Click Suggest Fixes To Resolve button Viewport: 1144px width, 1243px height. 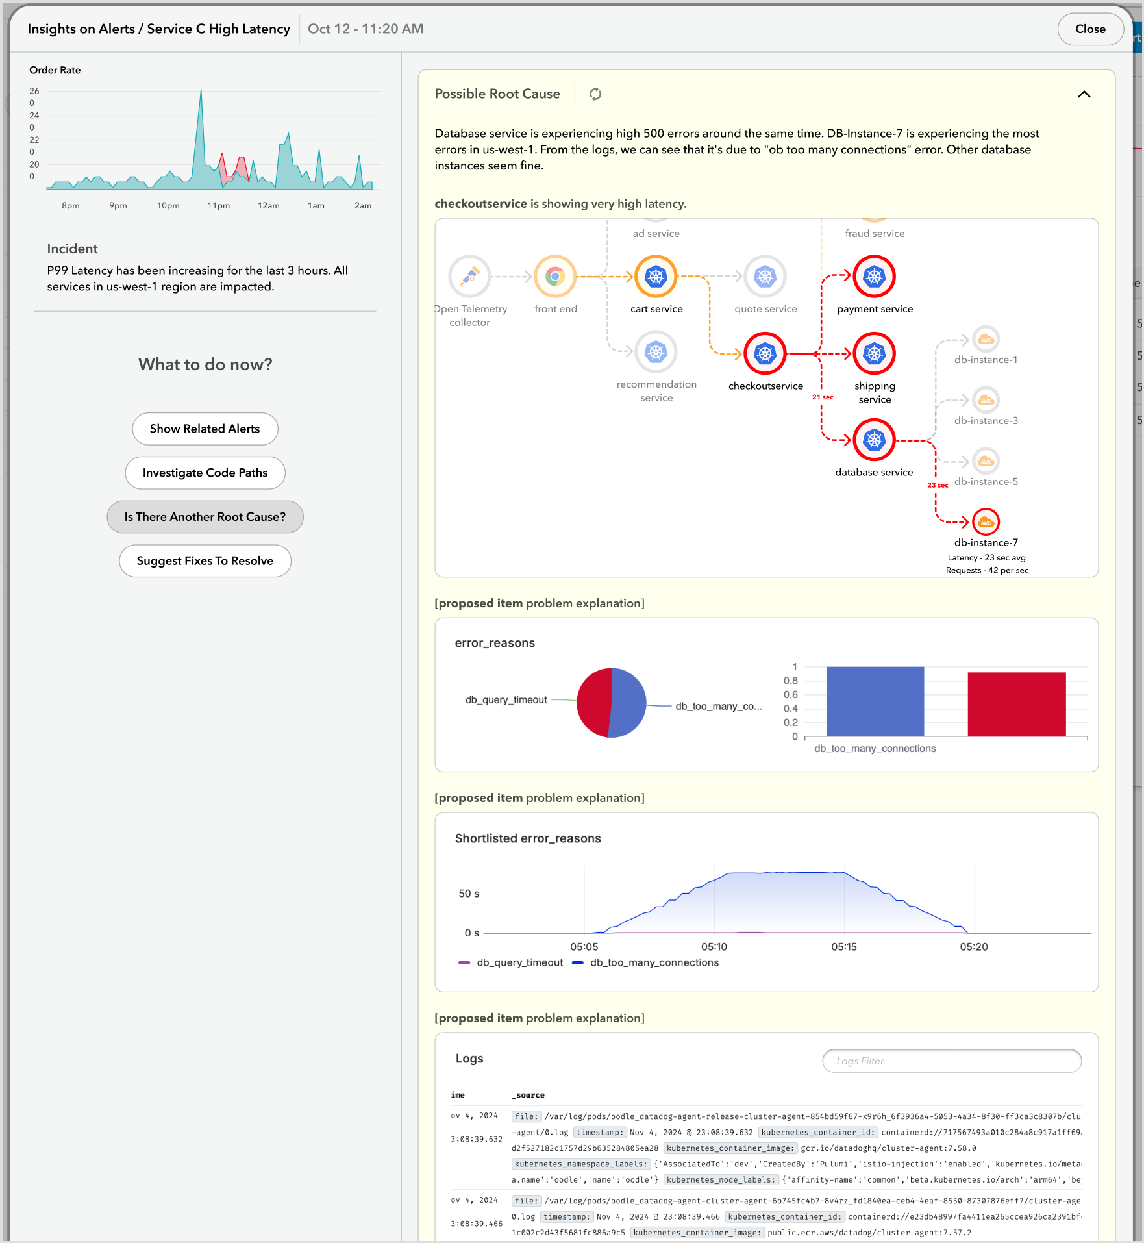205,561
